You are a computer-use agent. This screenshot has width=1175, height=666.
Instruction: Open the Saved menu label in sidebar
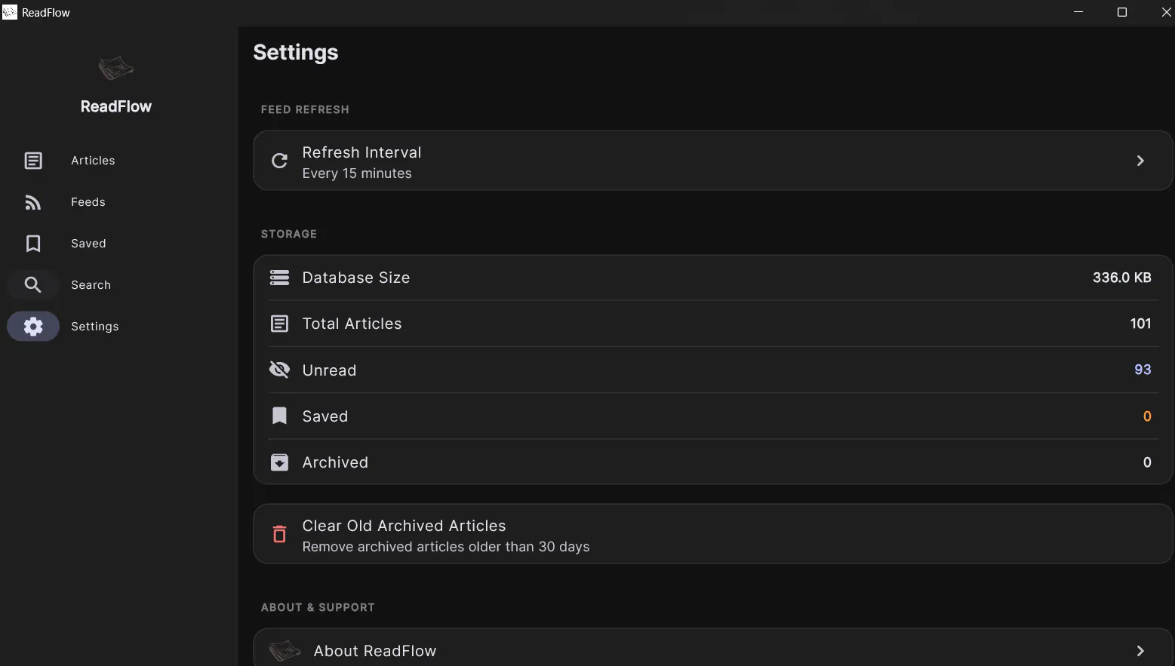pos(88,244)
